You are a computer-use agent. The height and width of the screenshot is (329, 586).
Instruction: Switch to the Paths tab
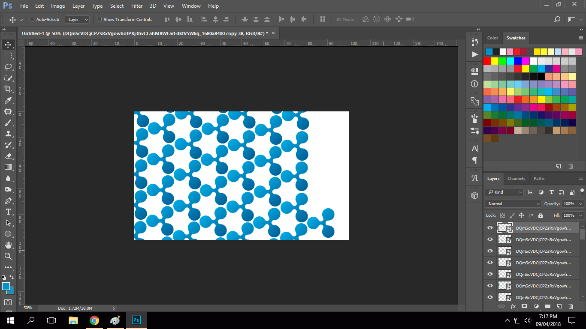click(x=539, y=178)
